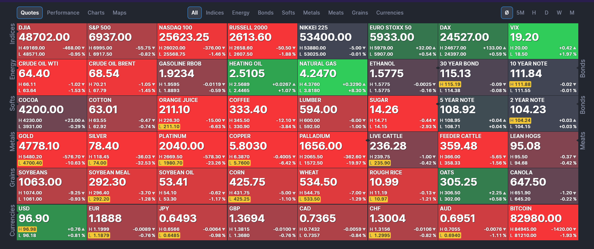The width and height of the screenshot is (594, 249).
Task: Open the 10 YEAR NOTE tile
Action: pyautogui.click(x=543, y=77)
